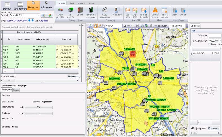The width and height of the screenshot is (222, 137).
Task: Click the previous date range arrow
Action: pyautogui.click(x=29, y=20)
